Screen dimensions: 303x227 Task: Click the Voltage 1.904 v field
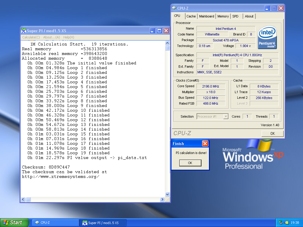(245, 46)
